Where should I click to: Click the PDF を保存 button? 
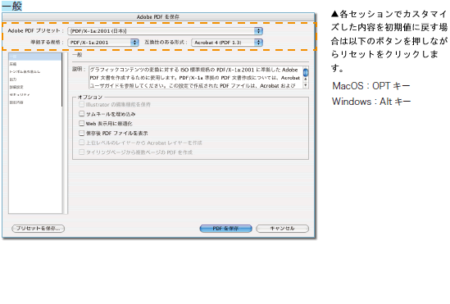[226, 229]
